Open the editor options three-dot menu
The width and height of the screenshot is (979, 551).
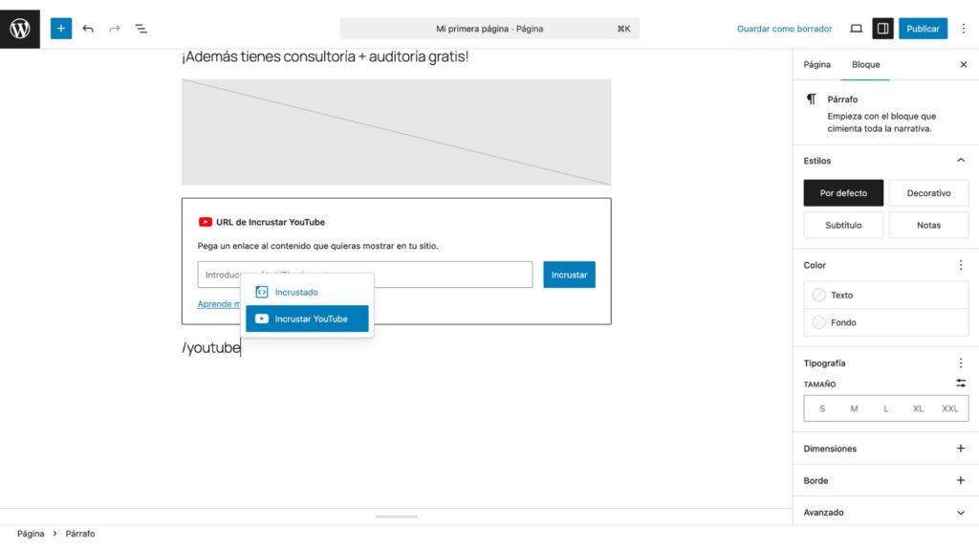tap(964, 28)
